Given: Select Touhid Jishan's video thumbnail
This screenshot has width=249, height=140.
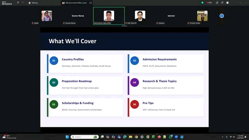Looking at the screenshot, I should click(202, 16).
